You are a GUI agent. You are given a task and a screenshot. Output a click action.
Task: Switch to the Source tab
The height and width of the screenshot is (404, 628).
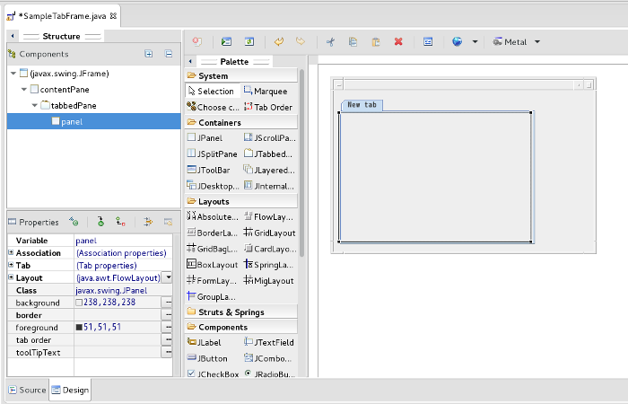(x=27, y=390)
